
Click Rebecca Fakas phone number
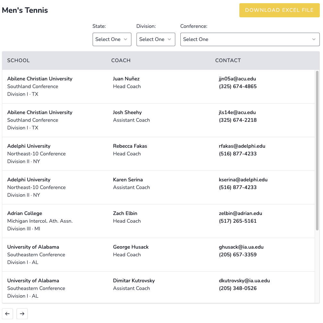pyautogui.click(x=238, y=154)
